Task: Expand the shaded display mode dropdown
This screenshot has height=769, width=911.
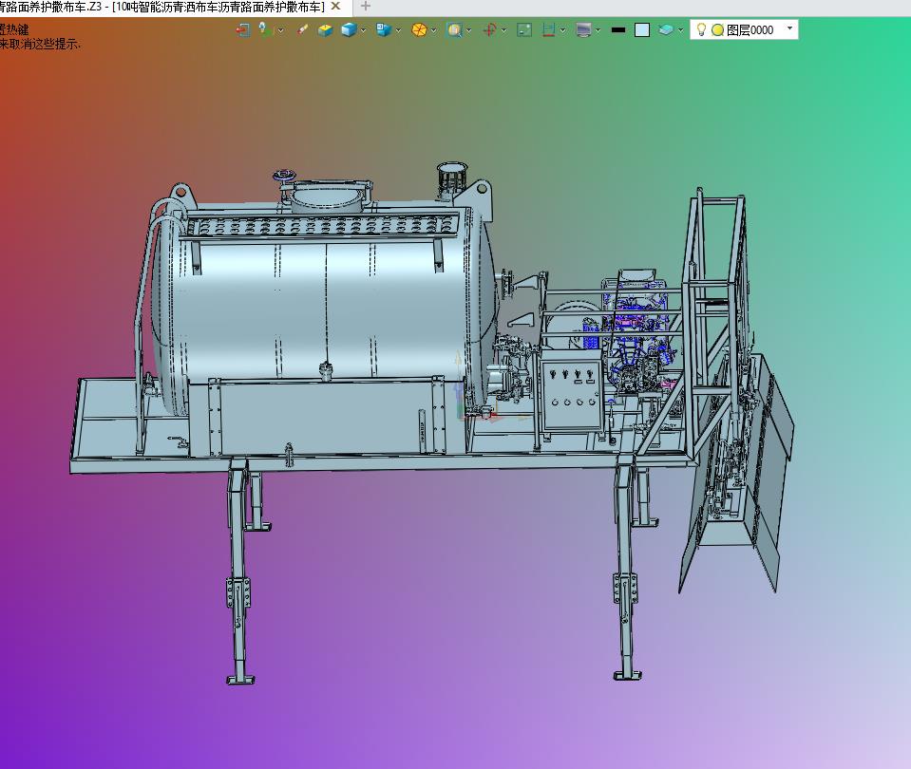Action: click(x=364, y=30)
